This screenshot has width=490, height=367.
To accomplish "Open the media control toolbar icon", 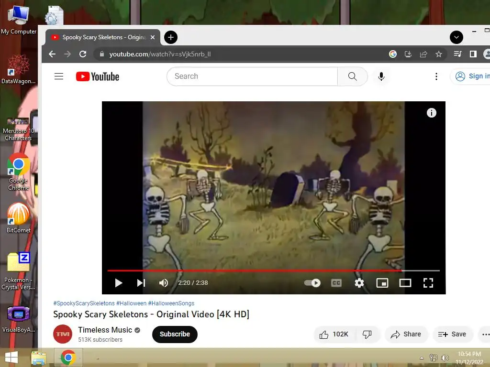I will (x=457, y=54).
